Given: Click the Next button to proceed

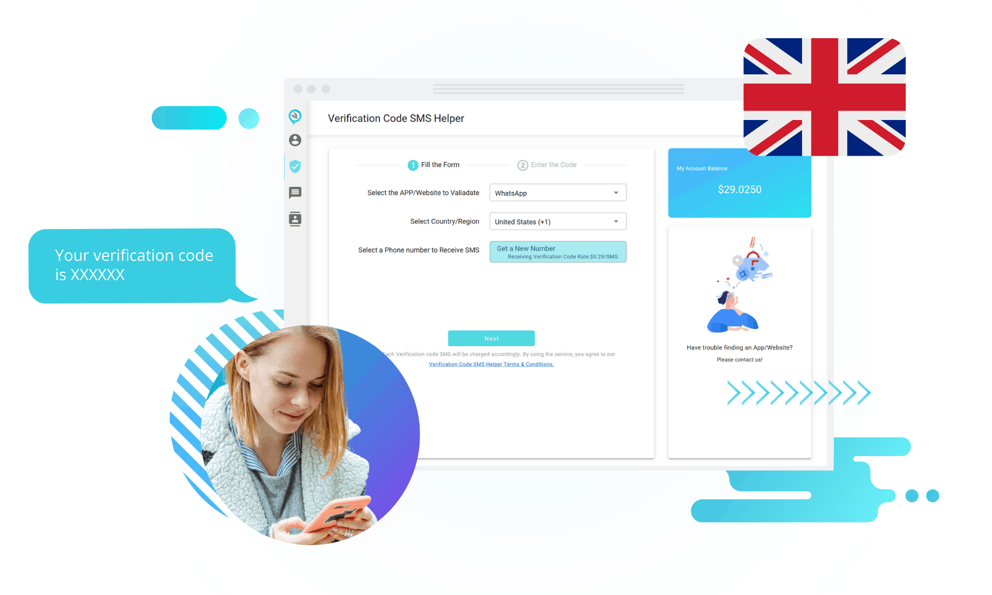Looking at the screenshot, I should pos(491,338).
